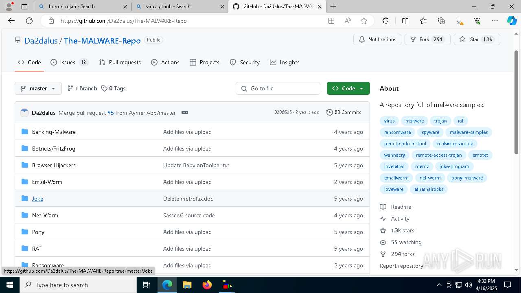Open the Banking-Malware folder
Image resolution: width=521 pixels, height=293 pixels.
(54, 132)
